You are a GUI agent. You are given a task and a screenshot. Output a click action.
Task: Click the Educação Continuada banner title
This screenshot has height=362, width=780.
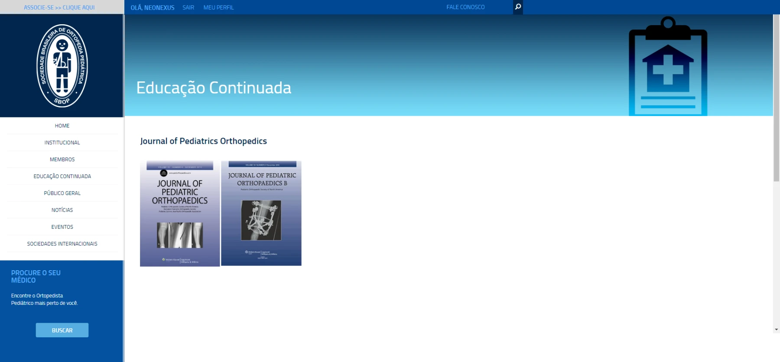point(214,87)
